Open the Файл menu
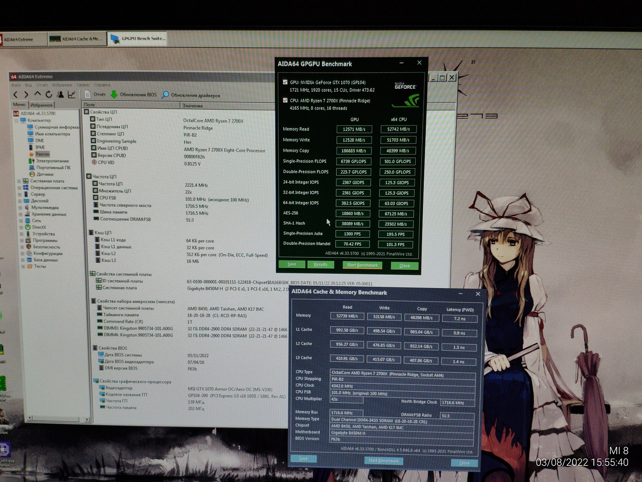 (x=16, y=85)
